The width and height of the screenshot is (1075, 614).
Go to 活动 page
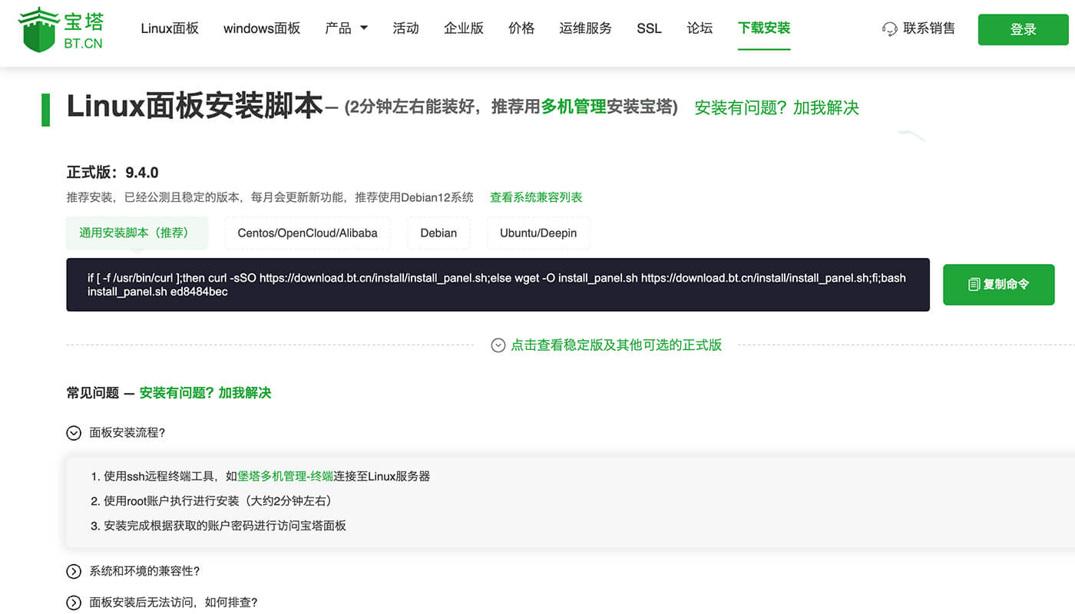coord(405,28)
